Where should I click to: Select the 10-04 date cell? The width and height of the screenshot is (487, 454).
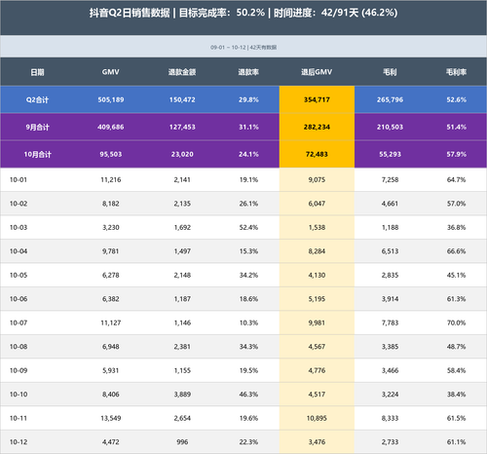pos(19,251)
